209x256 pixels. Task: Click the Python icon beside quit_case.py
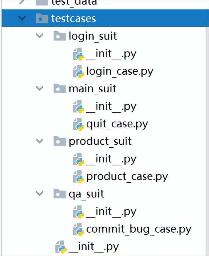(78, 124)
